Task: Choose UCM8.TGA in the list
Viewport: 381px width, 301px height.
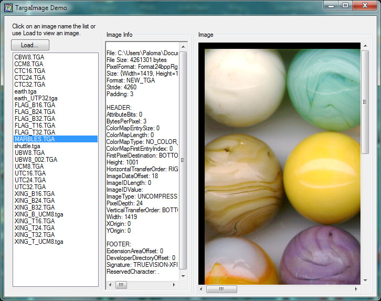Action: 29,167
